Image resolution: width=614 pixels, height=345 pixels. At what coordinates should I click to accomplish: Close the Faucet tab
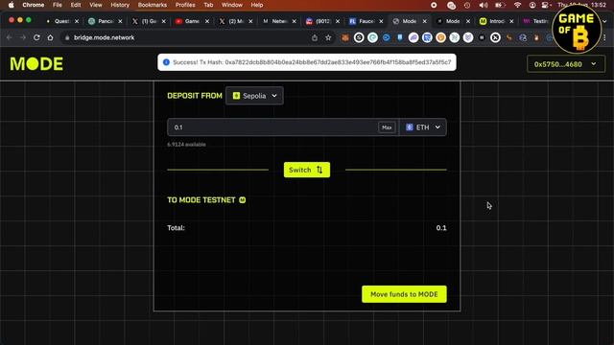(381, 21)
